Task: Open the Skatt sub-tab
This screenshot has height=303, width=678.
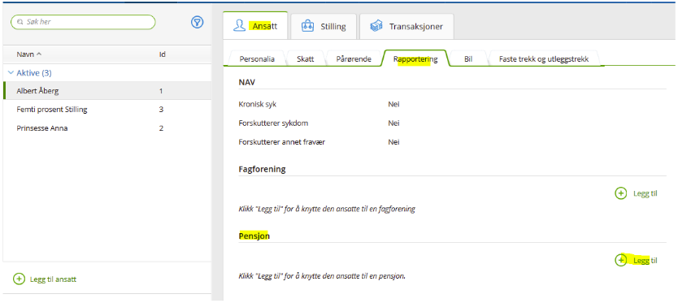Action: point(306,59)
